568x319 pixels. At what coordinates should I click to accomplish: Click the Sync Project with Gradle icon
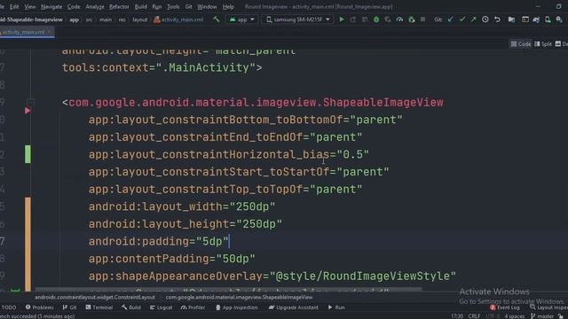536,19
